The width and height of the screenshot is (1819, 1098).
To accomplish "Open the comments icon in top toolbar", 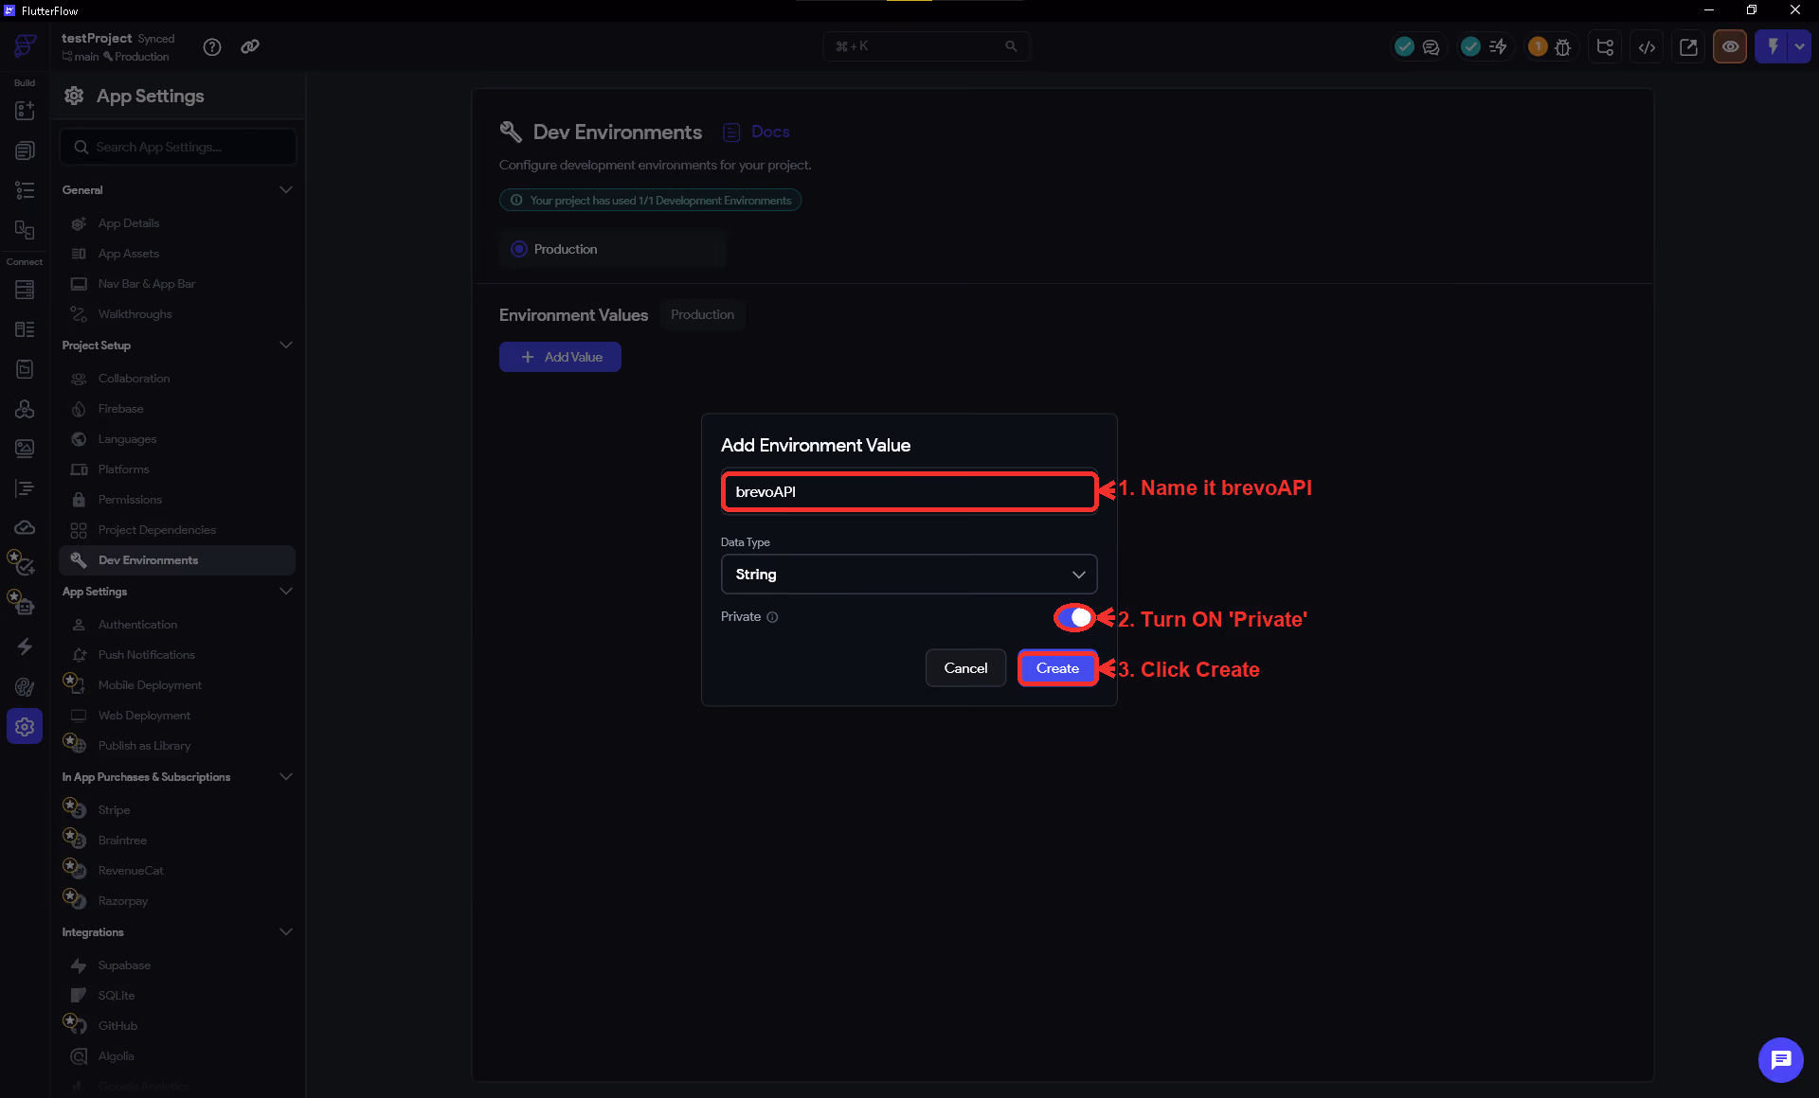I will [x=1431, y=46].
